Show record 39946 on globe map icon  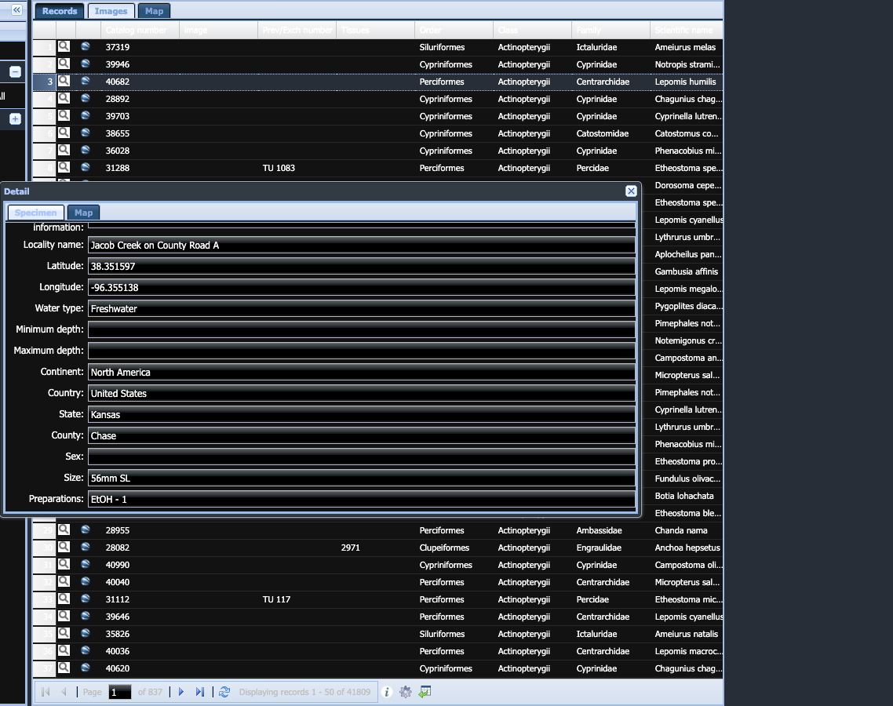point(86,64)
